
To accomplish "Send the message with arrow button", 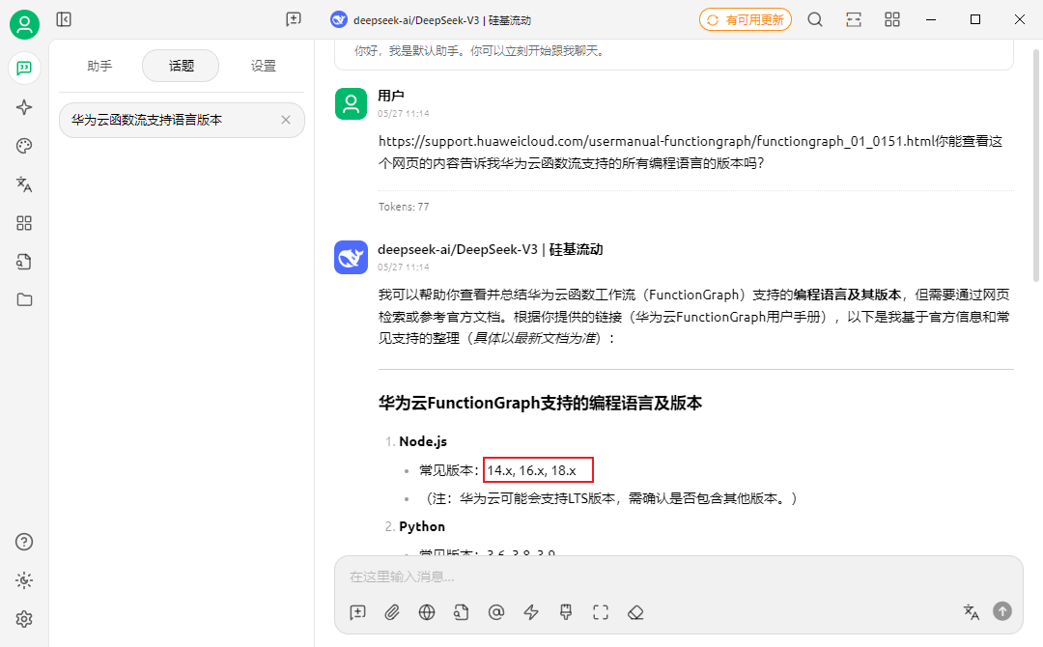I will 1002,611.
